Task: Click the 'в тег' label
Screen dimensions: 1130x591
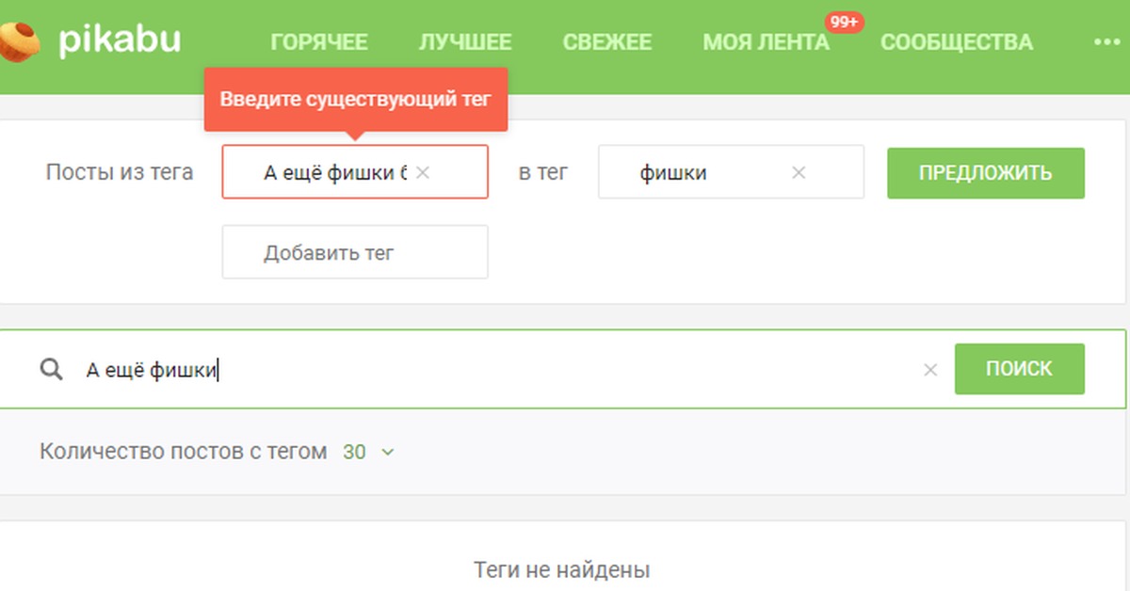Action: pos(543,172)
